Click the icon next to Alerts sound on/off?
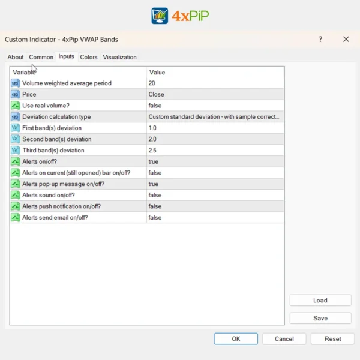This screenshot has width=360, height=360. point(15,195)
